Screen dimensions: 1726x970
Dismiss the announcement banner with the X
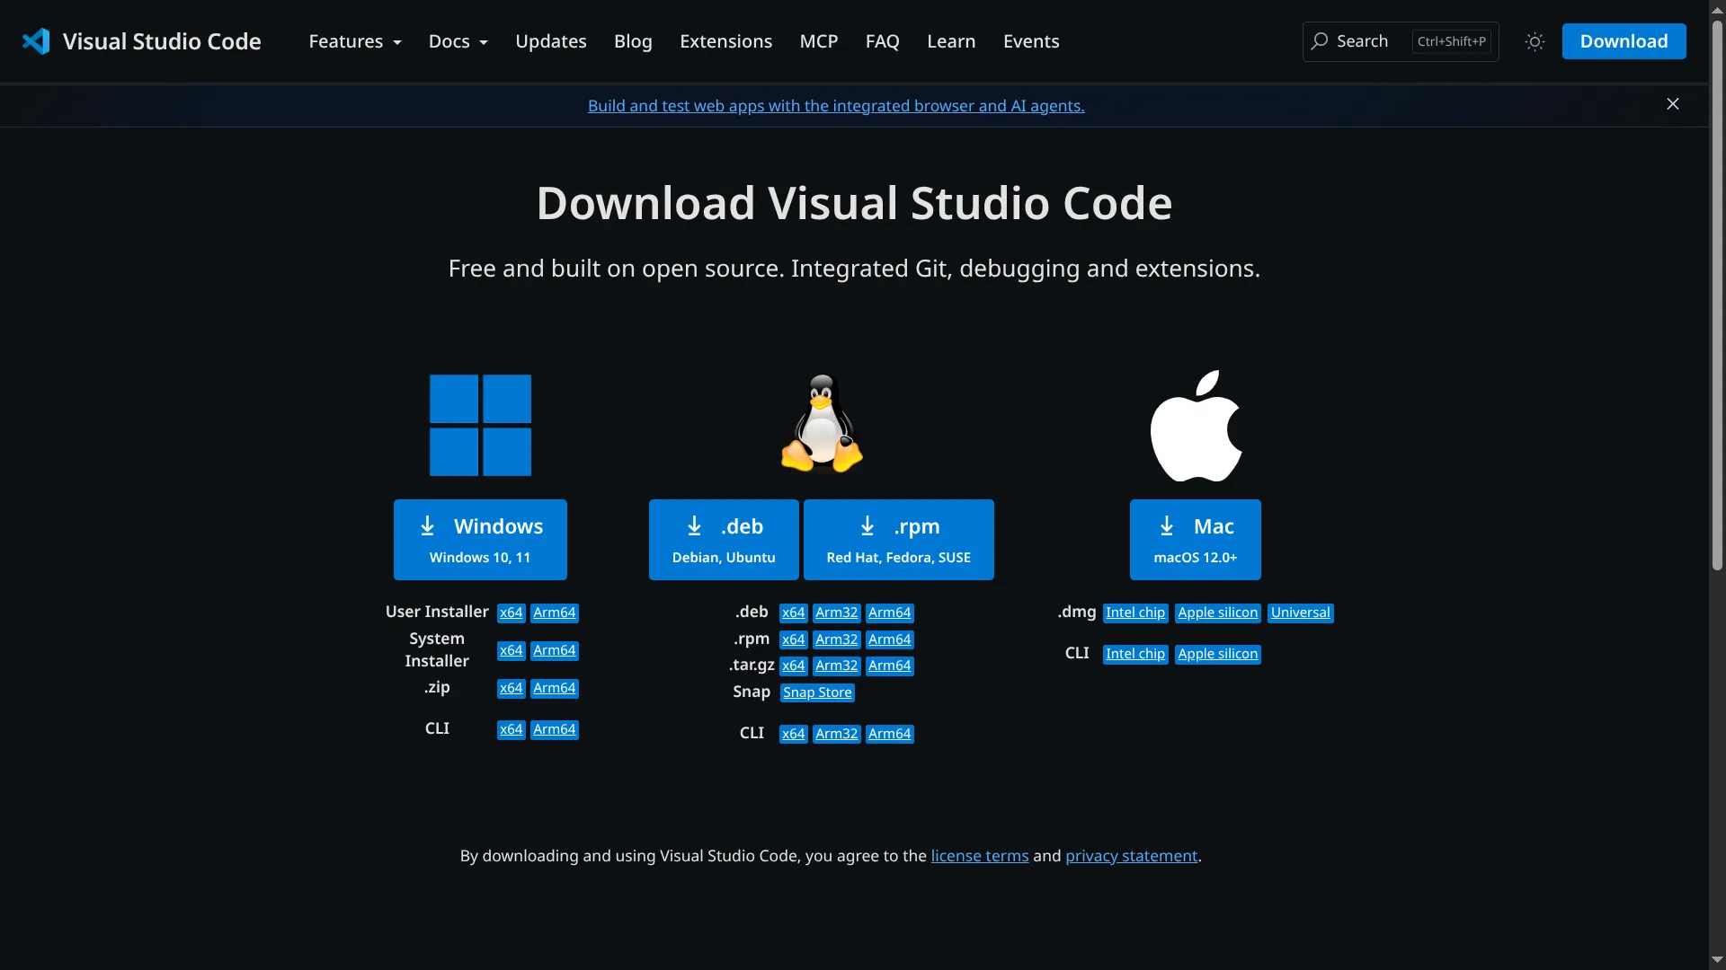click(1673, 104)
